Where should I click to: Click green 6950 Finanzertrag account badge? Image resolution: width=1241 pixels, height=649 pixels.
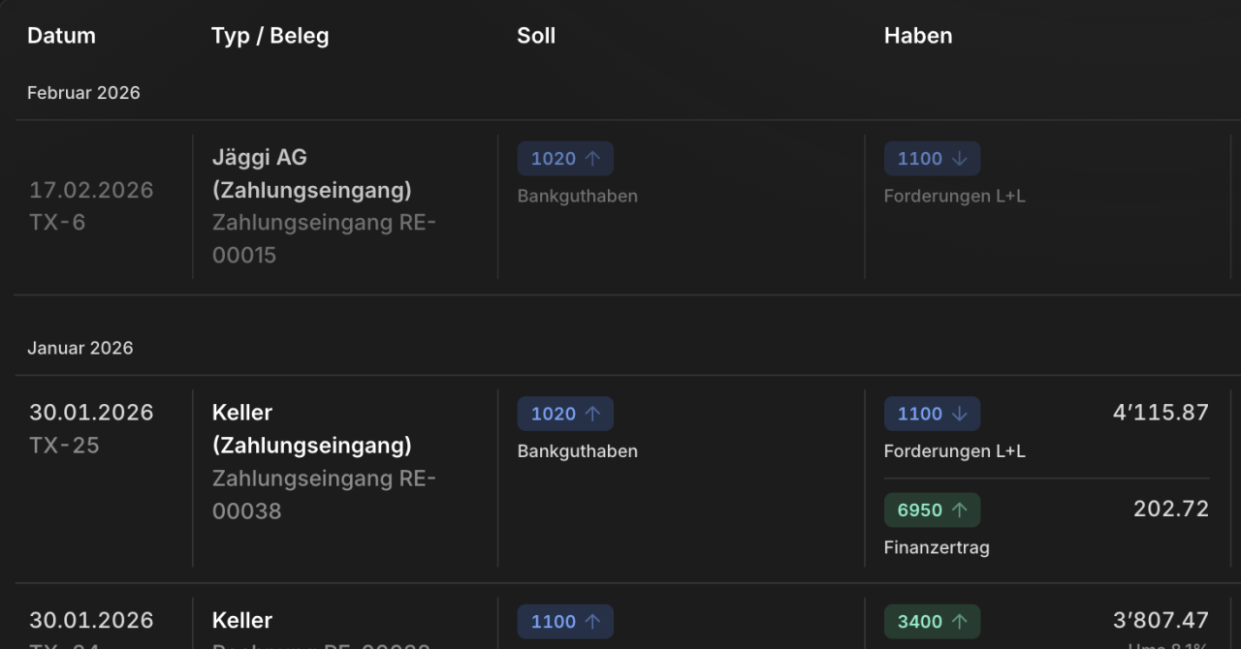tap(932, 510)
